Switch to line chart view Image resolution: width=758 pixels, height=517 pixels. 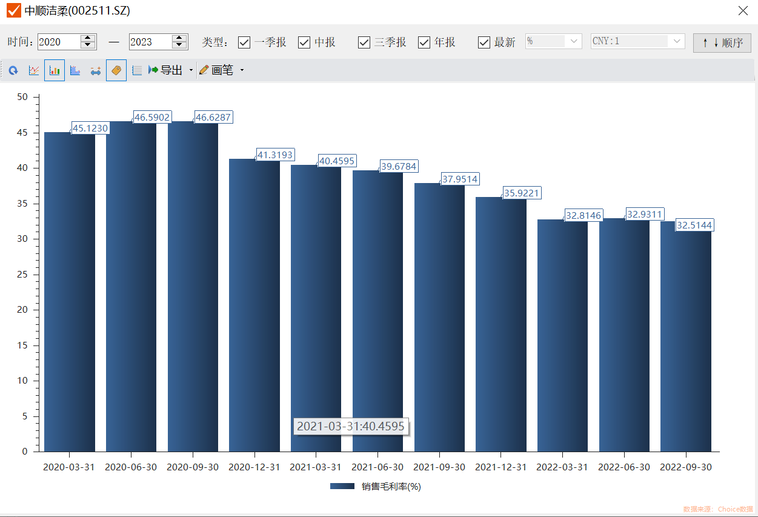[34, 71]
